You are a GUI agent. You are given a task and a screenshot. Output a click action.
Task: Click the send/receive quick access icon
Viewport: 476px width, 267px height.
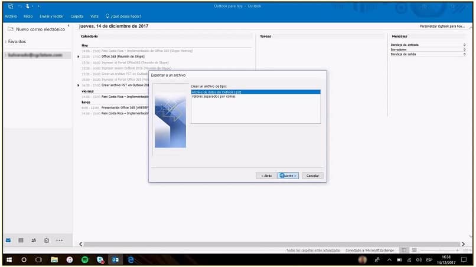pyautogui.click(x=11, y=6)
